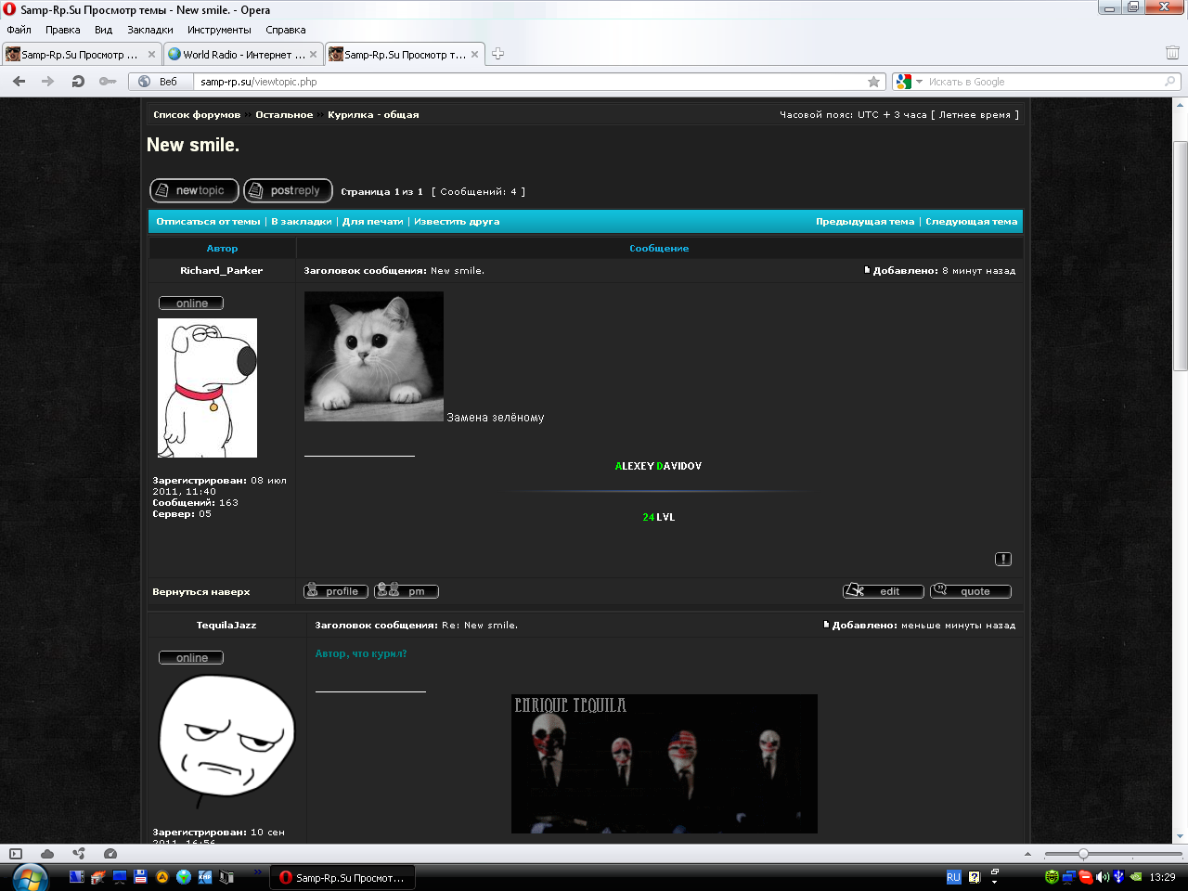Click the vertical page scrollbar thumb

coord(1181,256)
